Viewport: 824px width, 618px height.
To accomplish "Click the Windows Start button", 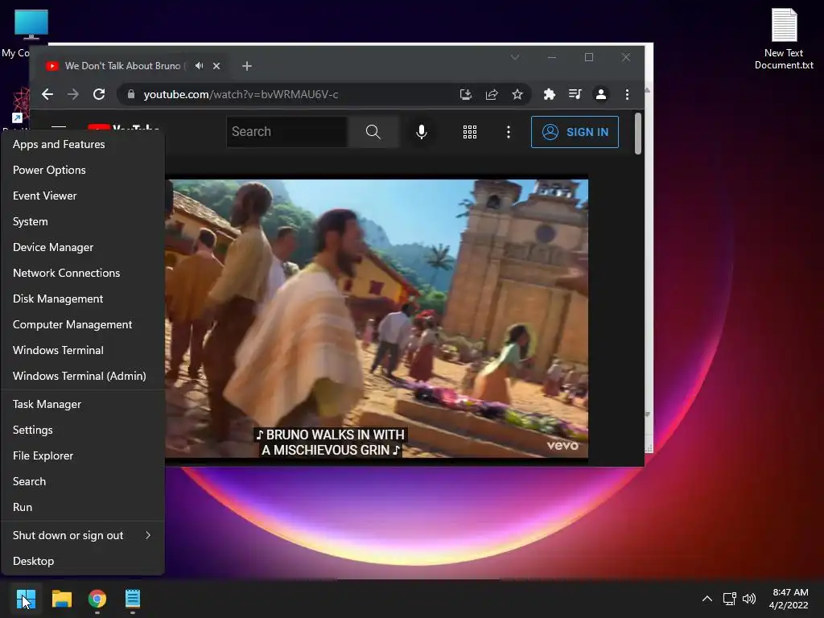I will (26, 599).
